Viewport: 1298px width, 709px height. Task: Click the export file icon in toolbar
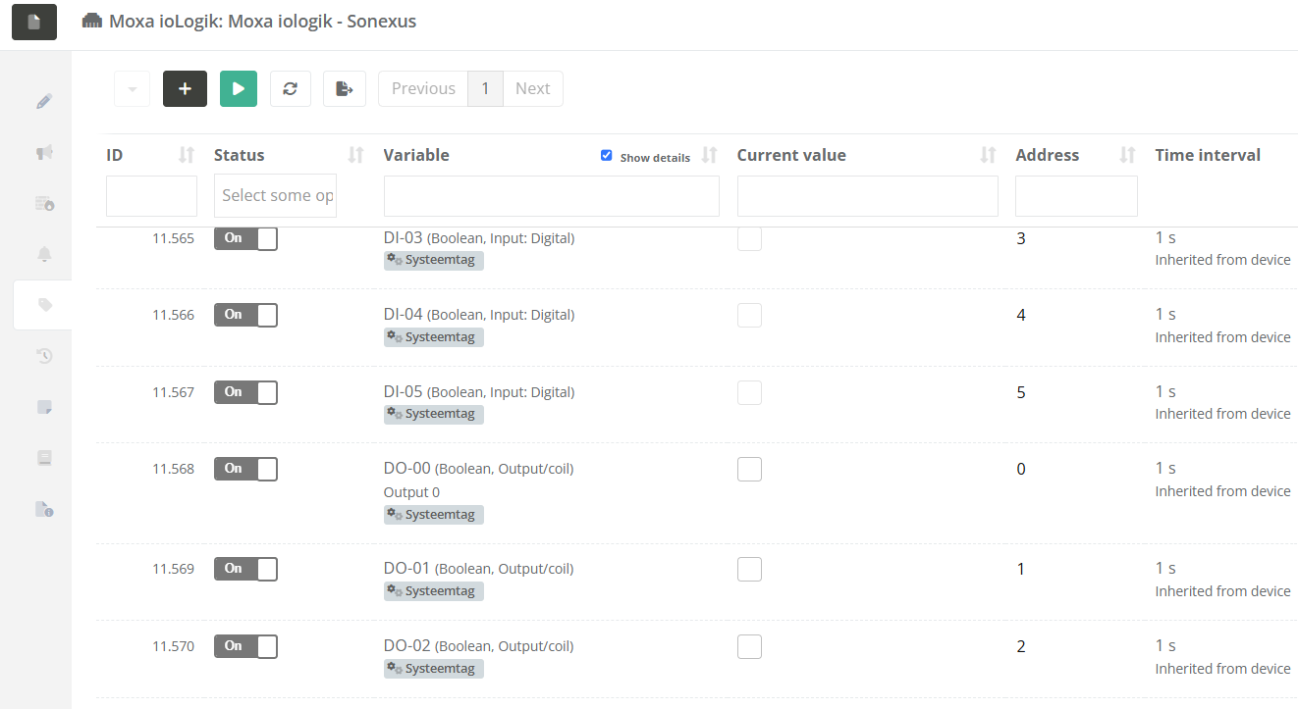click(344, 88)
